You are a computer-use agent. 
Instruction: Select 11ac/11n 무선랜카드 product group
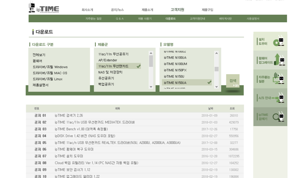coord(118,66)
